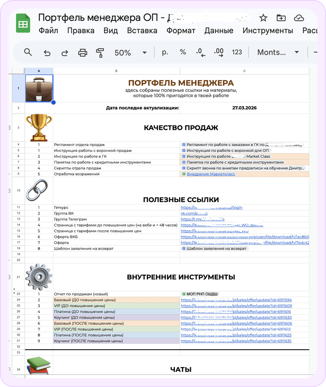Increase decimal places
This screenshot has width=326, height=387.
[x=219, y=52]
